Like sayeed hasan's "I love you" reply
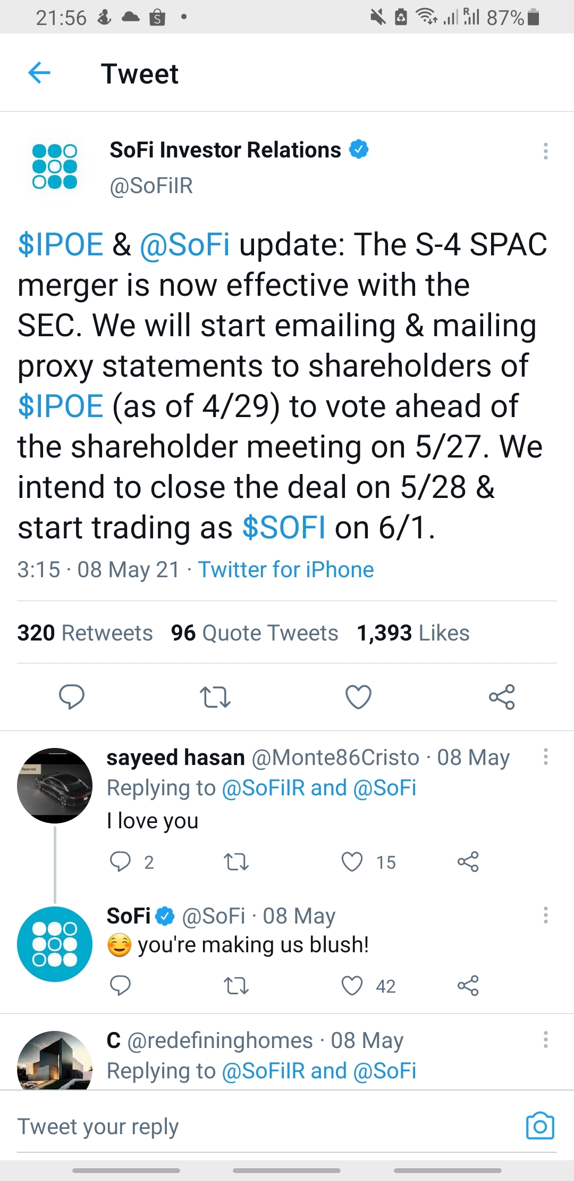Viewport: 574px width, 1181px height. pyautogui.click(x=352, y=862)
